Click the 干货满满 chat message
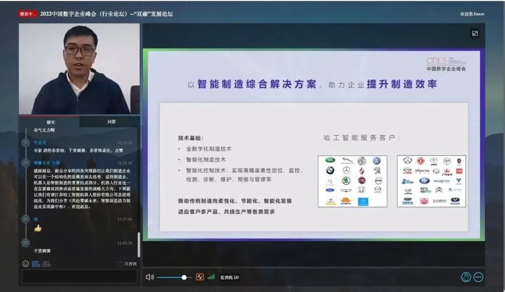This screenshot has width=505, height=292. point(42,251)
